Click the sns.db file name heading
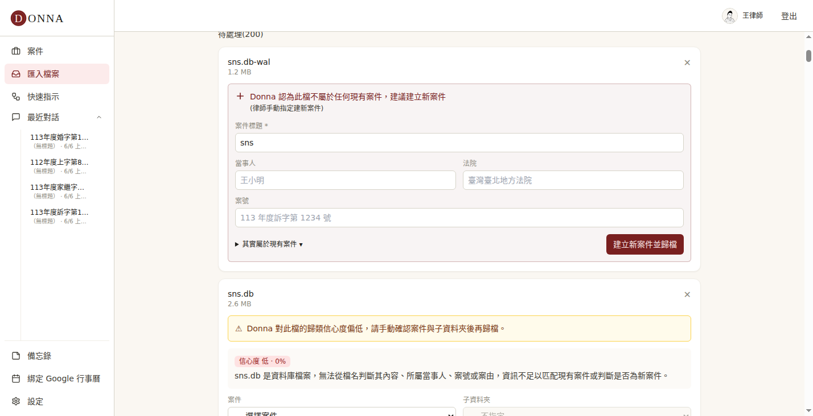Viewport: 813px width, 416px height. tap(241, 294)
